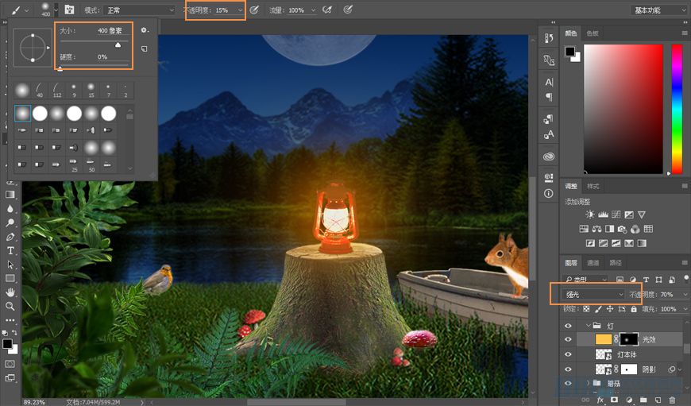Open the brush settings panel button
Viewport: 691px width, 406px height.
[69, 10]
